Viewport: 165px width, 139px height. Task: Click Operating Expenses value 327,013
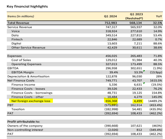click(x=111, y=64)
